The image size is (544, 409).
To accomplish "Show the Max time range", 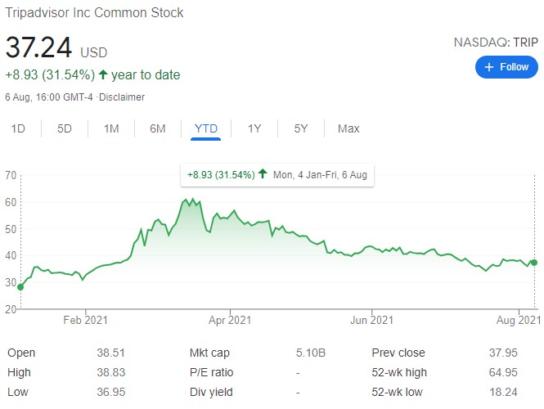I will pyautogui.click(x=348, y=128).
